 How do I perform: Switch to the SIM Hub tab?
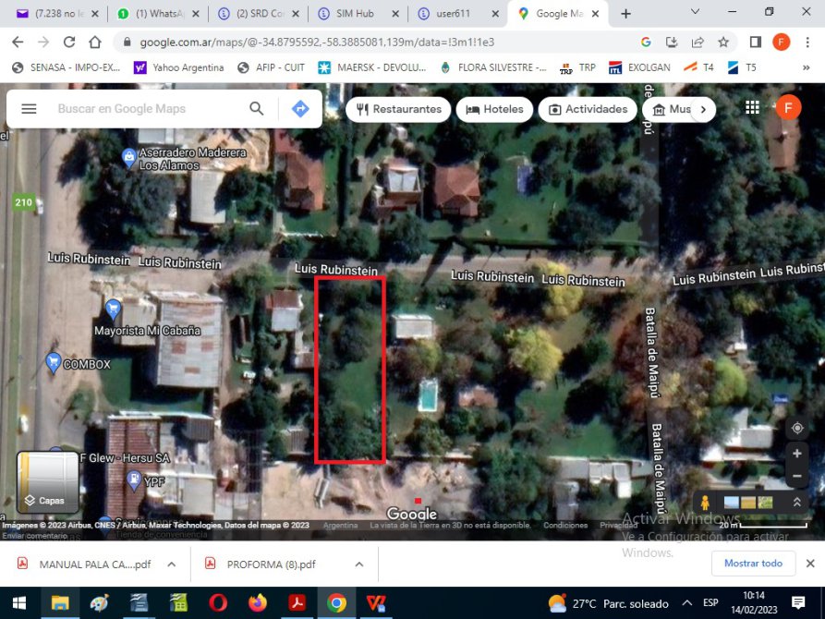(355, 14)
